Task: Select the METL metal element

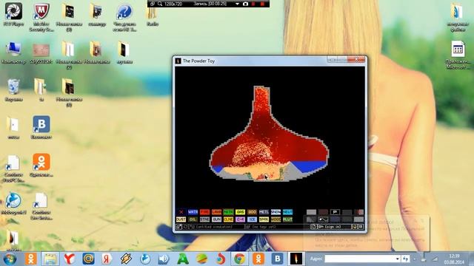Action: click(x=264, y=212)
